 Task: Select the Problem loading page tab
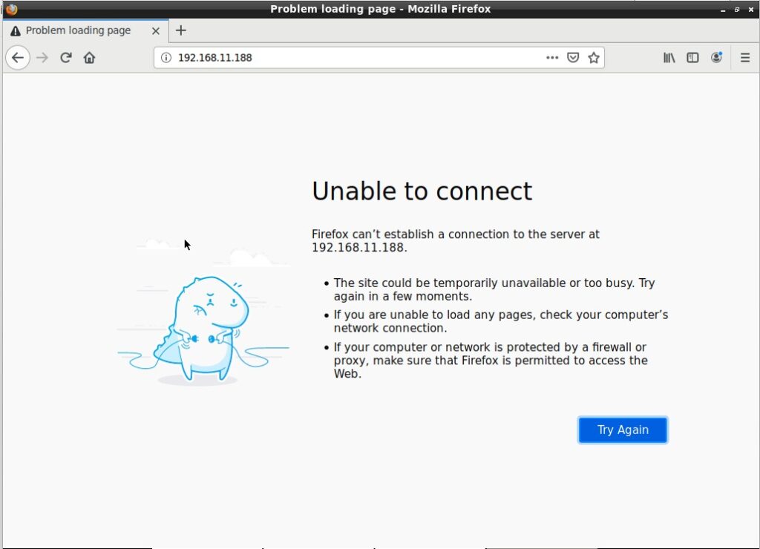click(x=86, y=31)
